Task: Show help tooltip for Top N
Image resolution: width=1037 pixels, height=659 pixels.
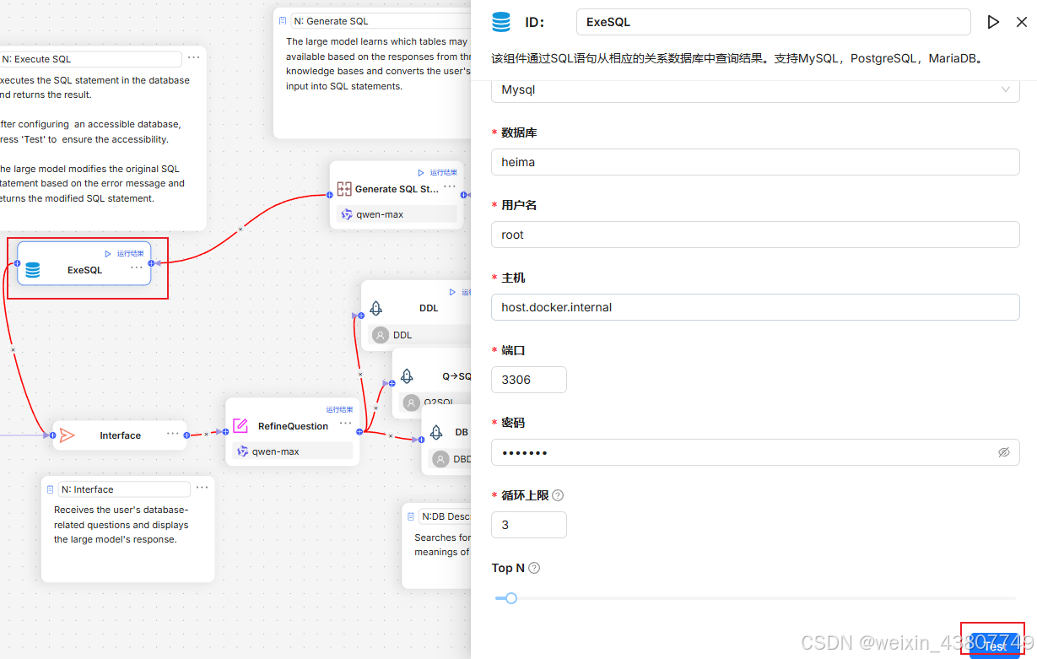Action: 534,568
